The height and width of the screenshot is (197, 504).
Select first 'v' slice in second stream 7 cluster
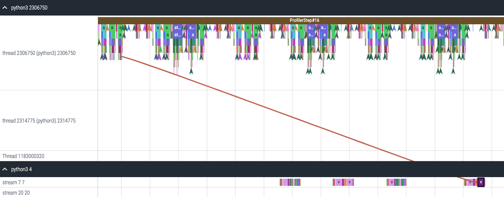(x=338, y=182)
